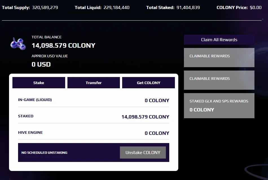
Task: Click the 14,098.579 COLONY total balance
Action: click(63, 45)
